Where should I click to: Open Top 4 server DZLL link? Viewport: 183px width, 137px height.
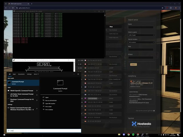tap(140, 101)
